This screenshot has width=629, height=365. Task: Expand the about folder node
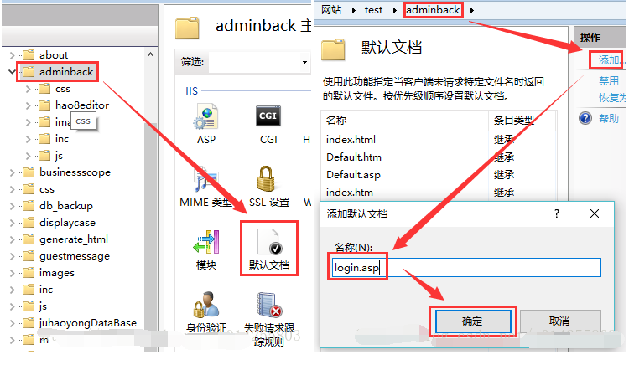pos(12,55)
